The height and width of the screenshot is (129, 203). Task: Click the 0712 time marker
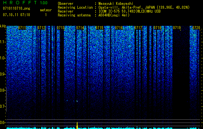(41, 28)
